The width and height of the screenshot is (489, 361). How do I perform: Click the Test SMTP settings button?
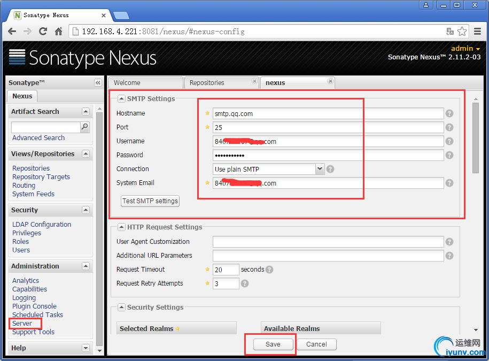coord(150,201)
